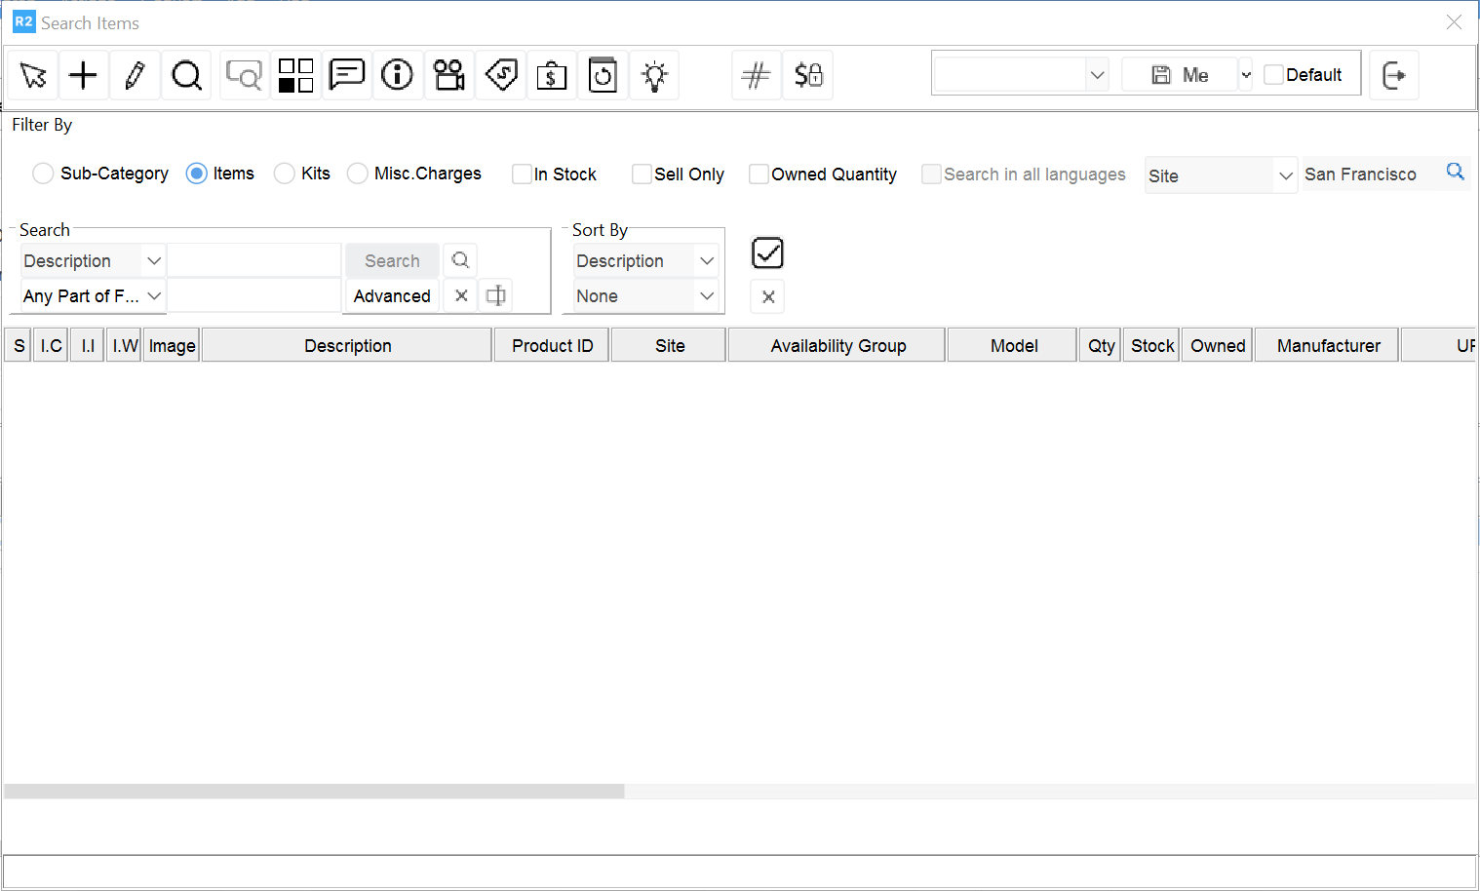Click the light bulb icon

654,75
